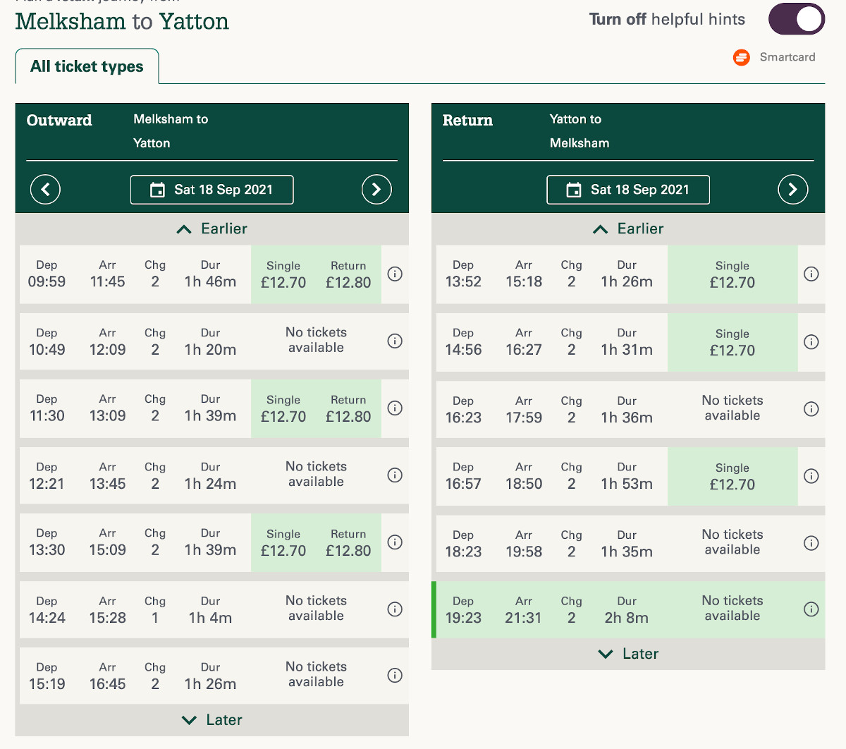Go to previous day for outward journey
Image resolution: width=846 pixels, height=749 pixels.
pyautogui.click(x=45, y=189)
